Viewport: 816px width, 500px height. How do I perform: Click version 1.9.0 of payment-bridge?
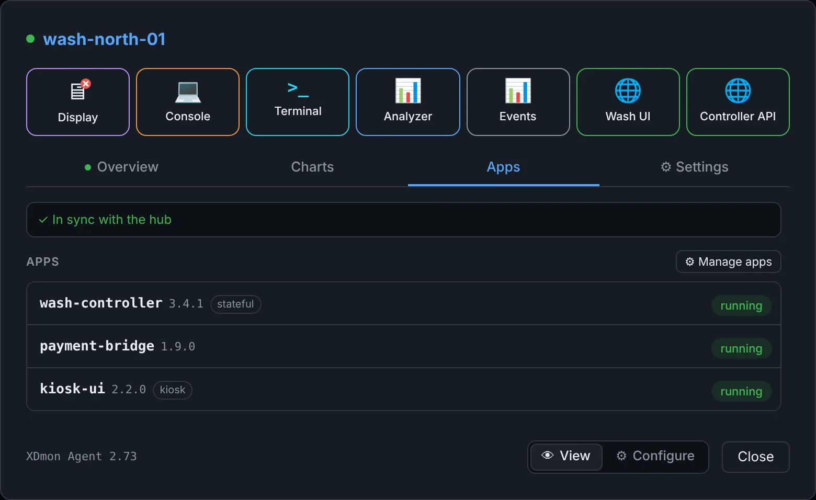pos(178,347)
